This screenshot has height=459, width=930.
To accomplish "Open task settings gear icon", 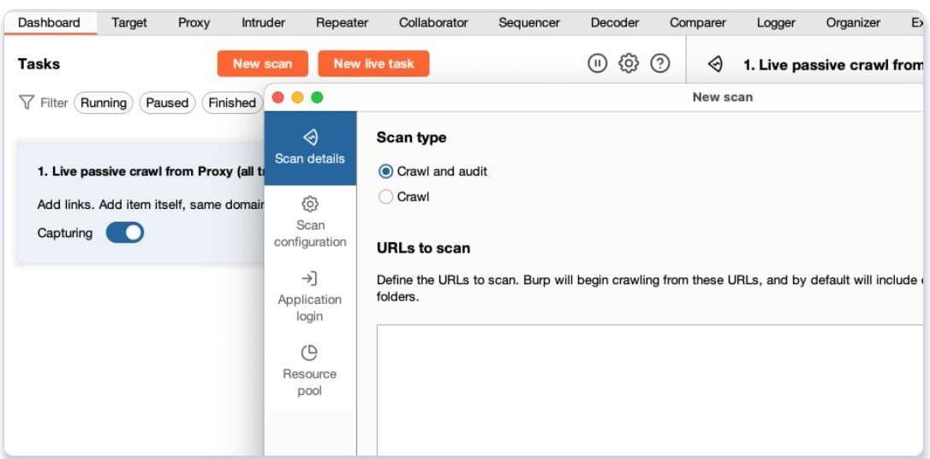I will (629, 63).
